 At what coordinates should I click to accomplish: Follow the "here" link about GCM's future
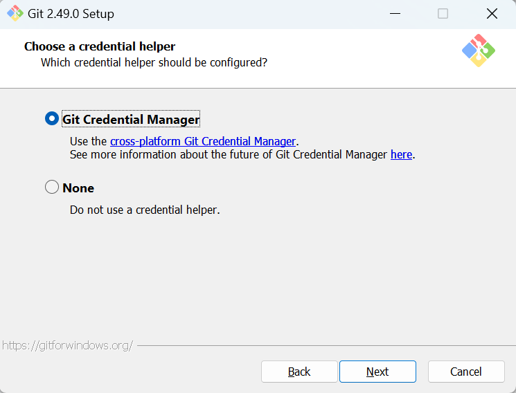401,154
